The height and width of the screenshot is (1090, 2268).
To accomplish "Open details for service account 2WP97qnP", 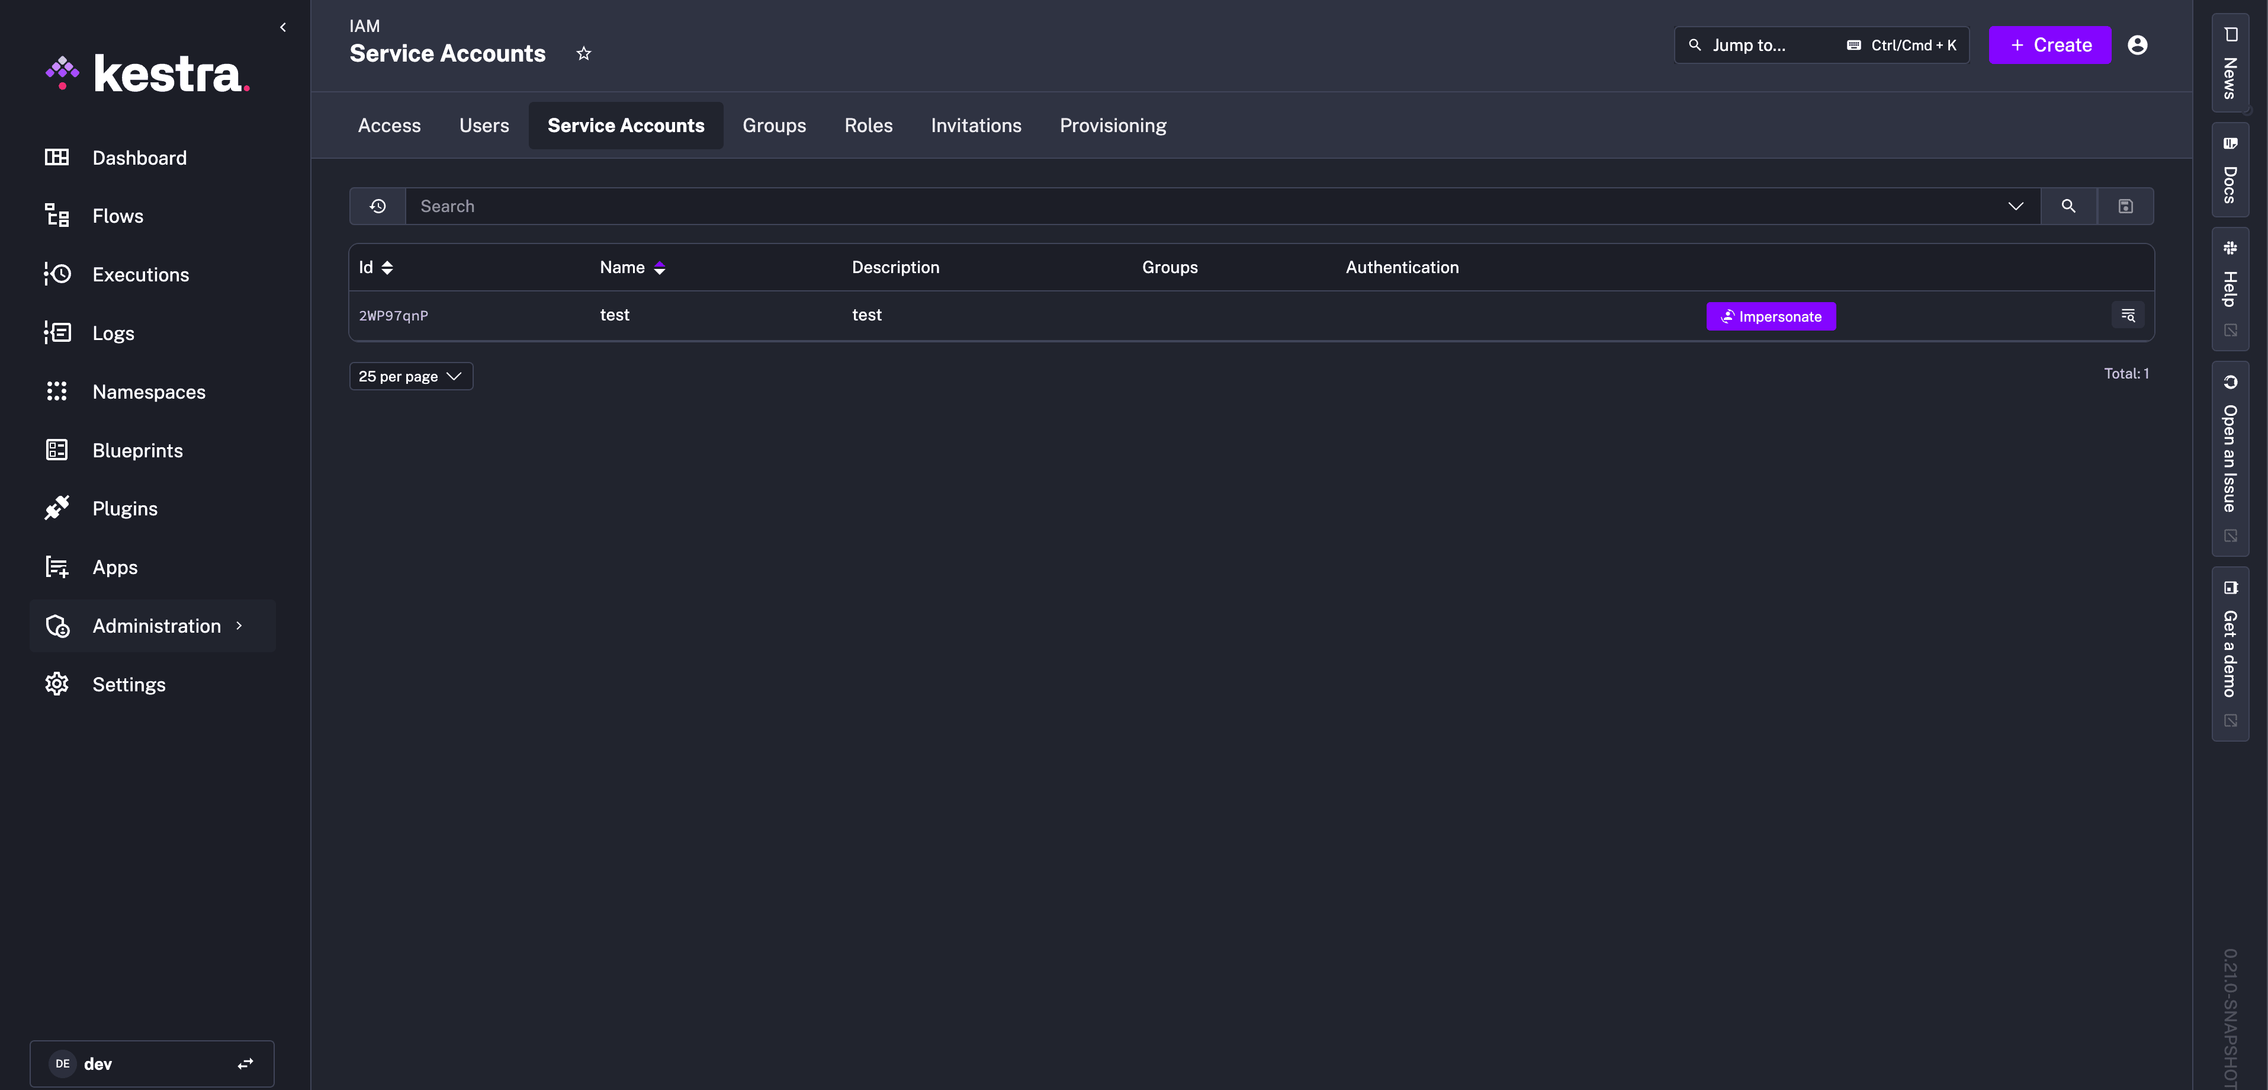I will pyautogui.click(x=2127, y=315).
